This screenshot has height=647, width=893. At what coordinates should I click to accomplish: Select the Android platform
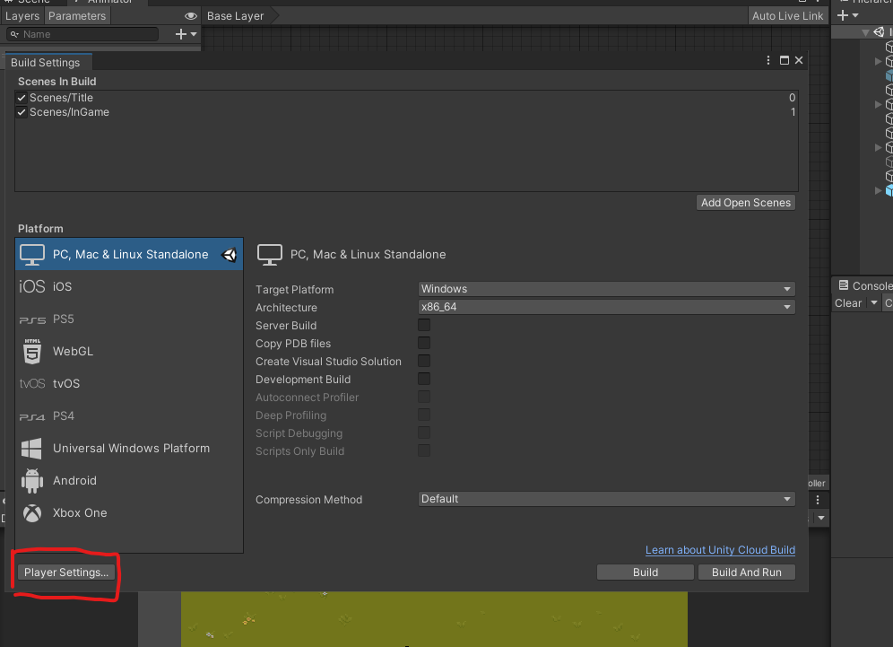pyautogui.click(x=129, y=481)
